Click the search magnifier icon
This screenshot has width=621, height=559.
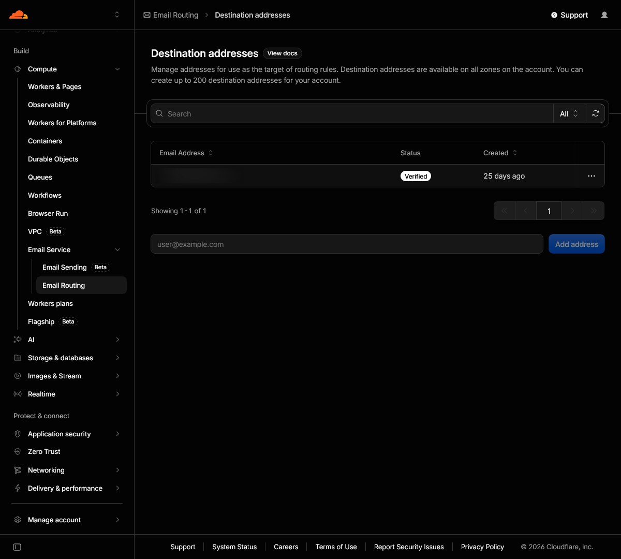tap(159, 113)
